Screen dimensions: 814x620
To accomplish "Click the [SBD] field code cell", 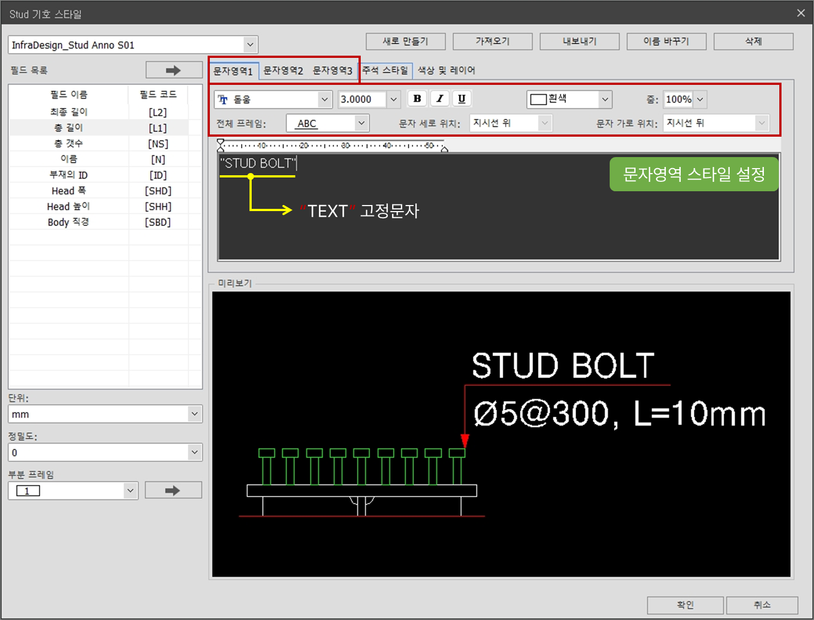I will point(158,223).
